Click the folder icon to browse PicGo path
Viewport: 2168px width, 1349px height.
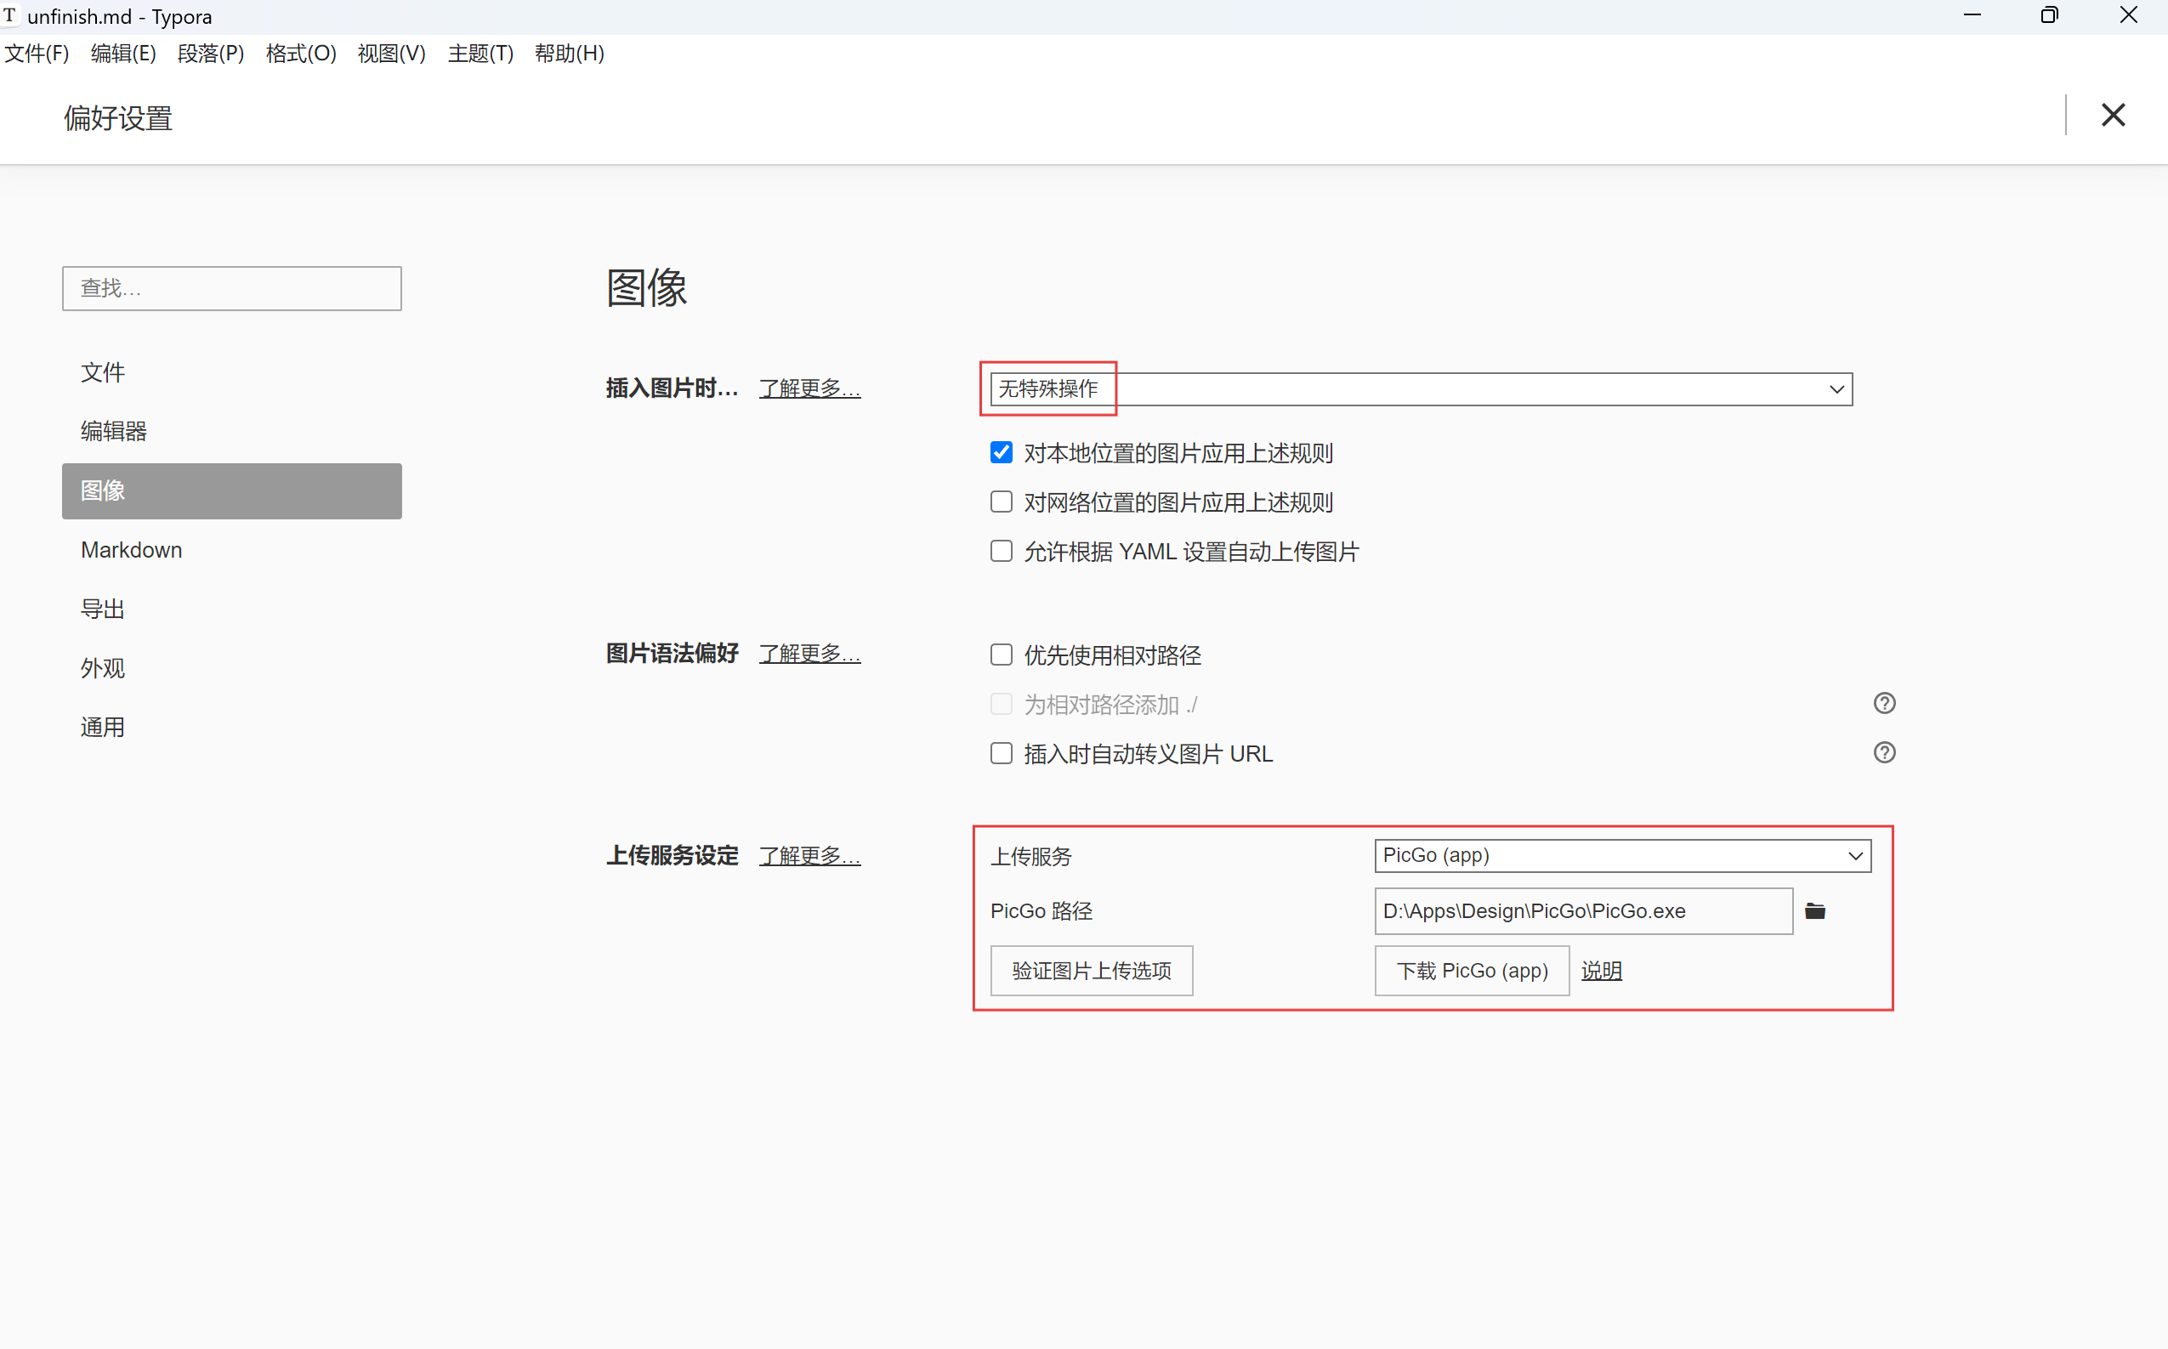pos(1815,911)
